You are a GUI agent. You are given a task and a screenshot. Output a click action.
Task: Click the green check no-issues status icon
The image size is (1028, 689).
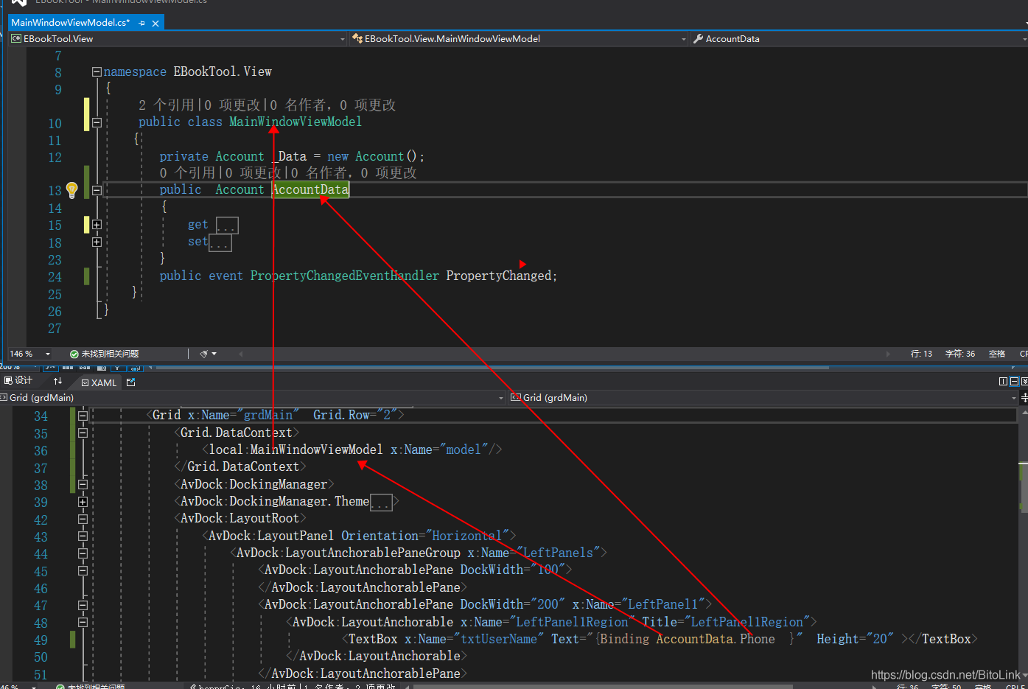click(x=74, y=354)
